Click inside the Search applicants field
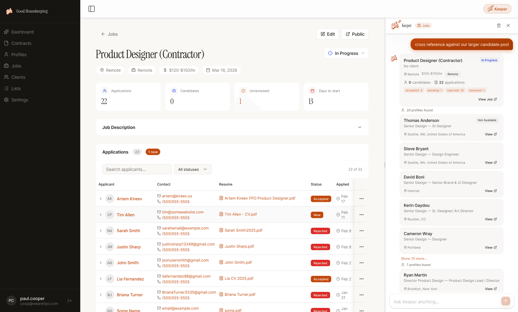518x312 pixels. click(137, 169)
